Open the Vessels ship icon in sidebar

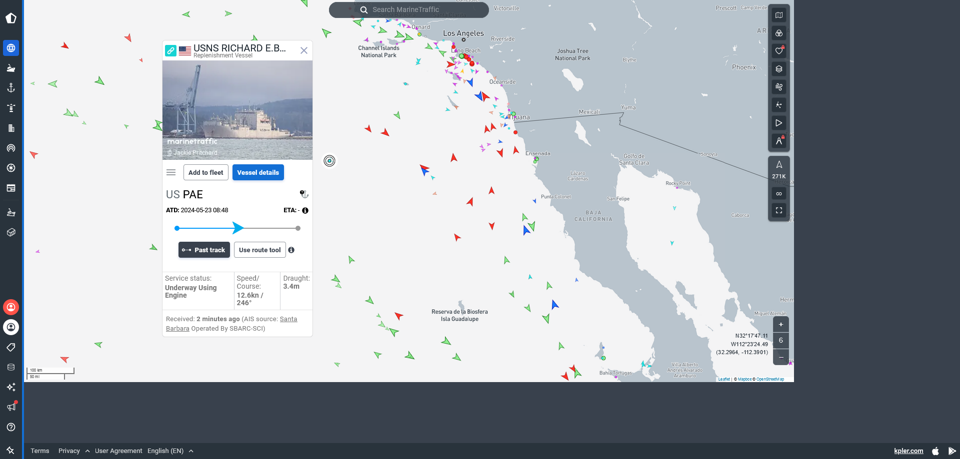(11, 68)
